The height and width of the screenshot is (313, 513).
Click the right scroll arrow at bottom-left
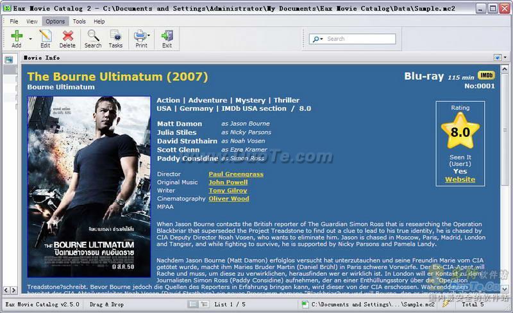click(13, 290)
